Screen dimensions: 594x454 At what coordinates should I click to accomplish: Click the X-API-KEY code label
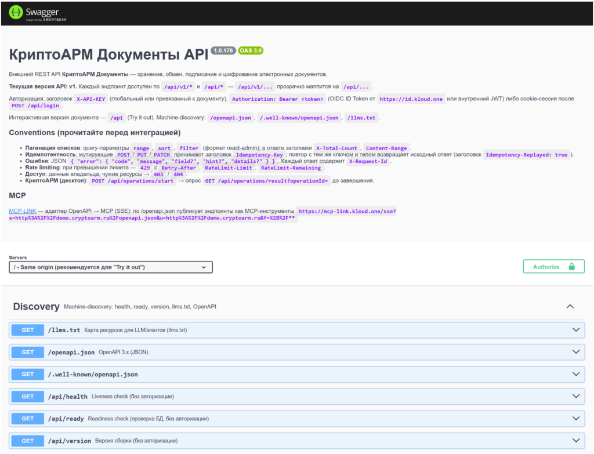click(x=91, y=99)
